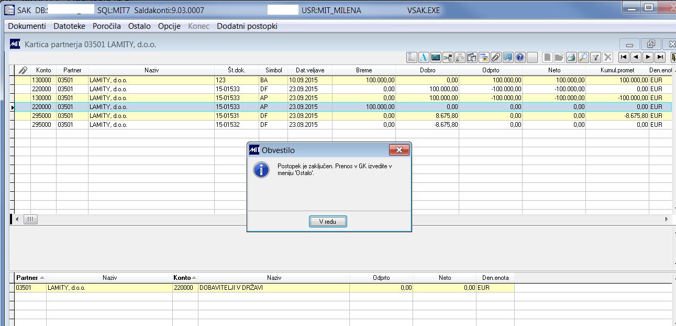Viewport: 676px width, 326px height.
Task: Open the Opcije menu
Action: [x=169, y=26]
